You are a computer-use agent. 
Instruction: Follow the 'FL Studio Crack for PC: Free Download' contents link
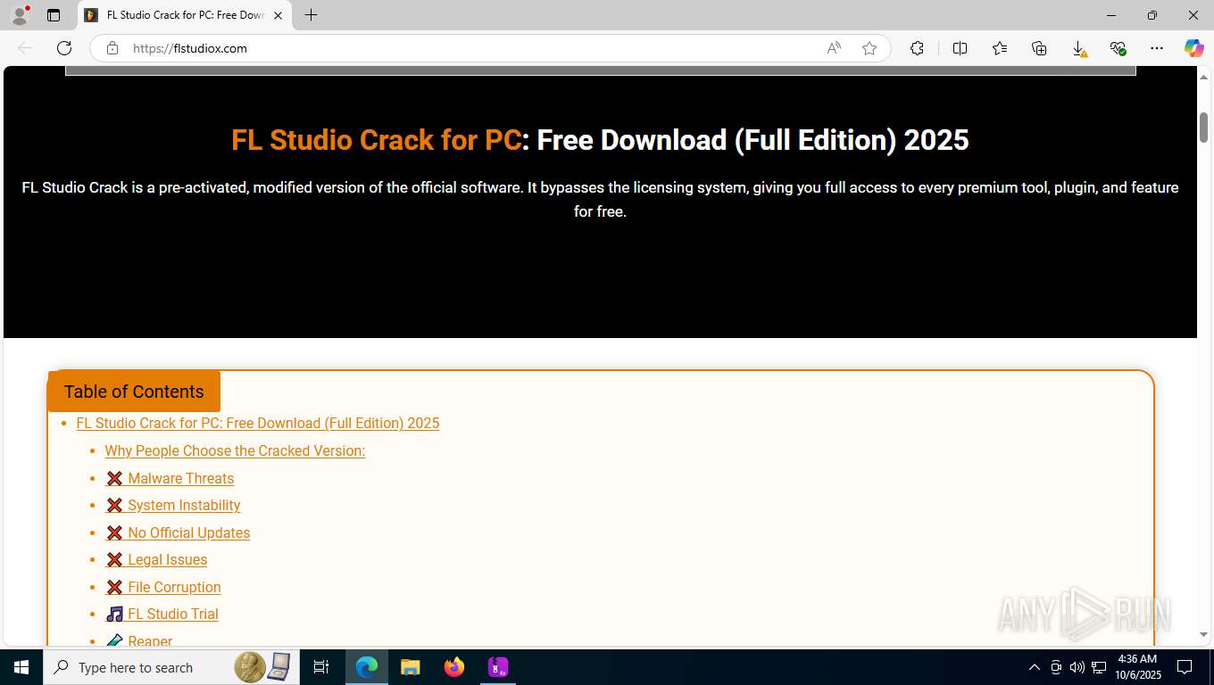click(x=258, y=423)
